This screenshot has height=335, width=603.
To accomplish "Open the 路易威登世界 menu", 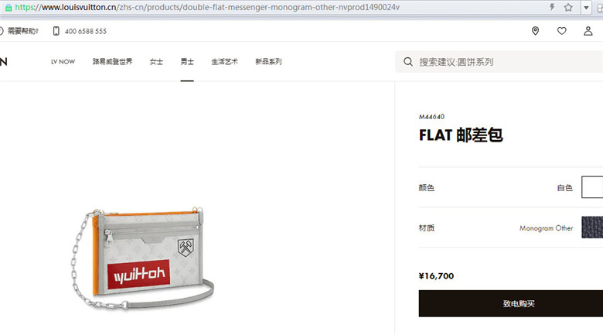I will [112, 62].
